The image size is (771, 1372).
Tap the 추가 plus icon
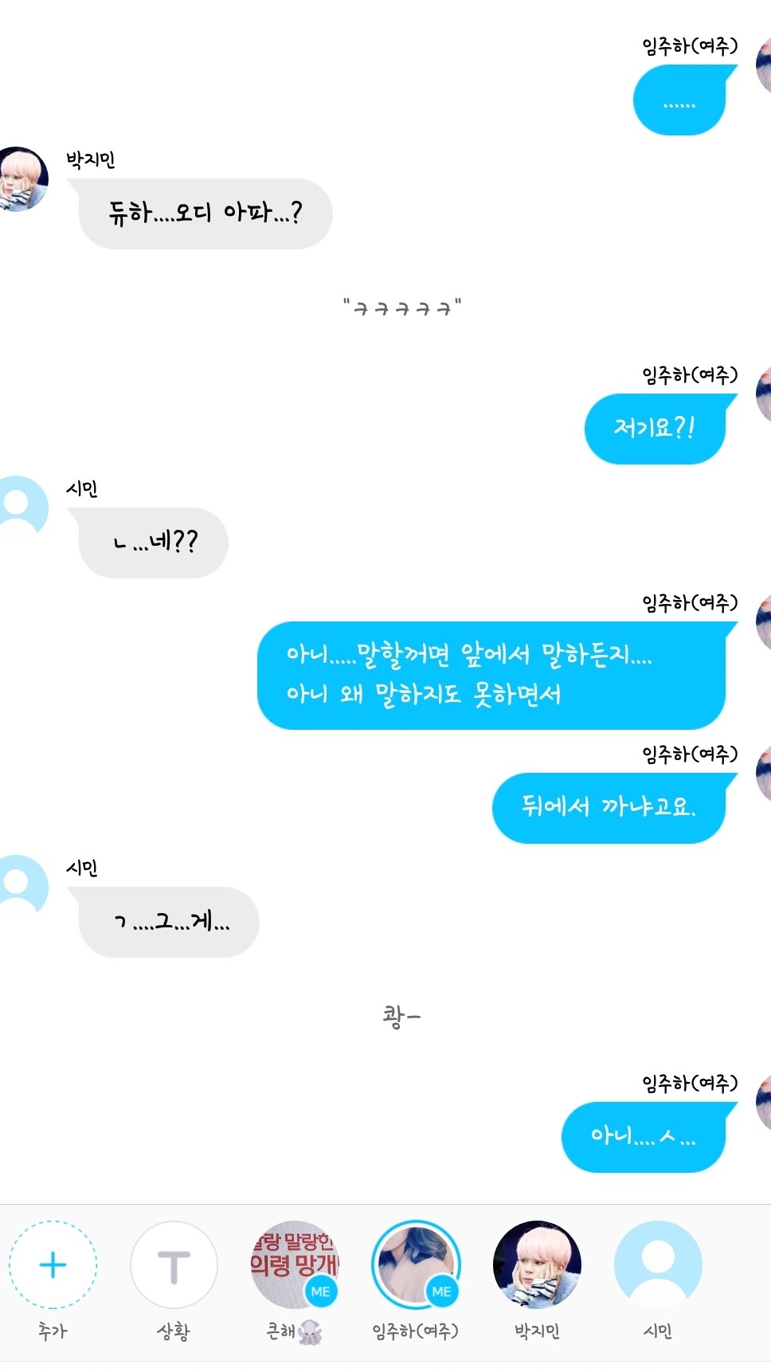[x=53, y=1264]
